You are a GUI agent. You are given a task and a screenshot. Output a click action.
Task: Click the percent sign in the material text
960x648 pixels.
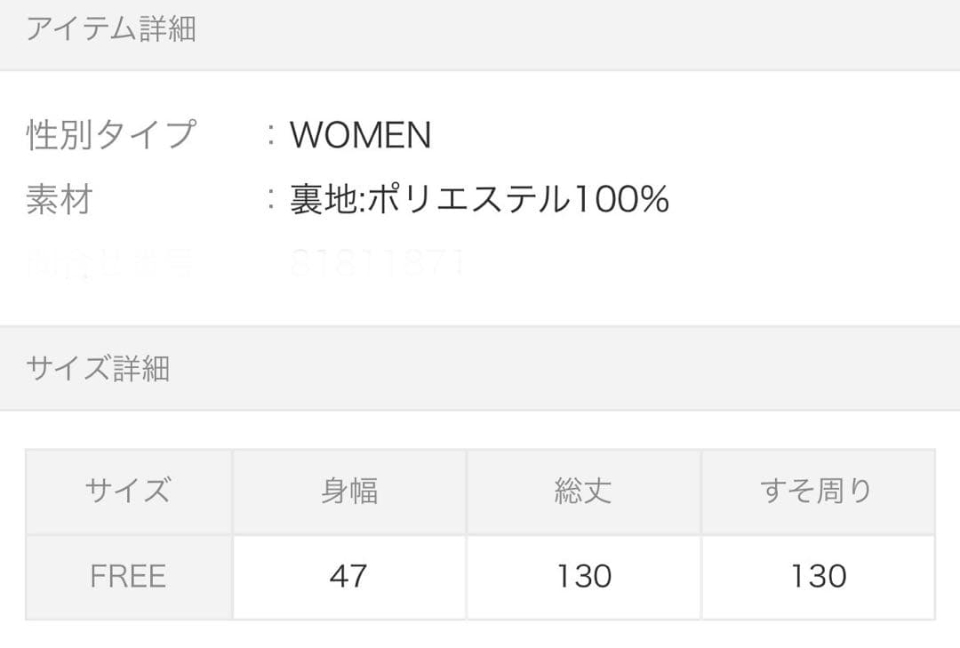(x=653, y=200)
